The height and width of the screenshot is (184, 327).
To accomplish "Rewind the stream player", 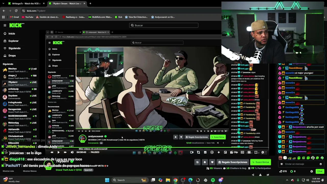I will pyautogui.click(x=52, y=152).
